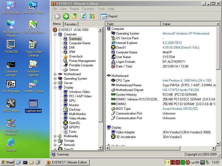222x166 pixels.
Task: Open the VIA VT8753 Apollo P4X266 link
Action: (x=181, y=90)
